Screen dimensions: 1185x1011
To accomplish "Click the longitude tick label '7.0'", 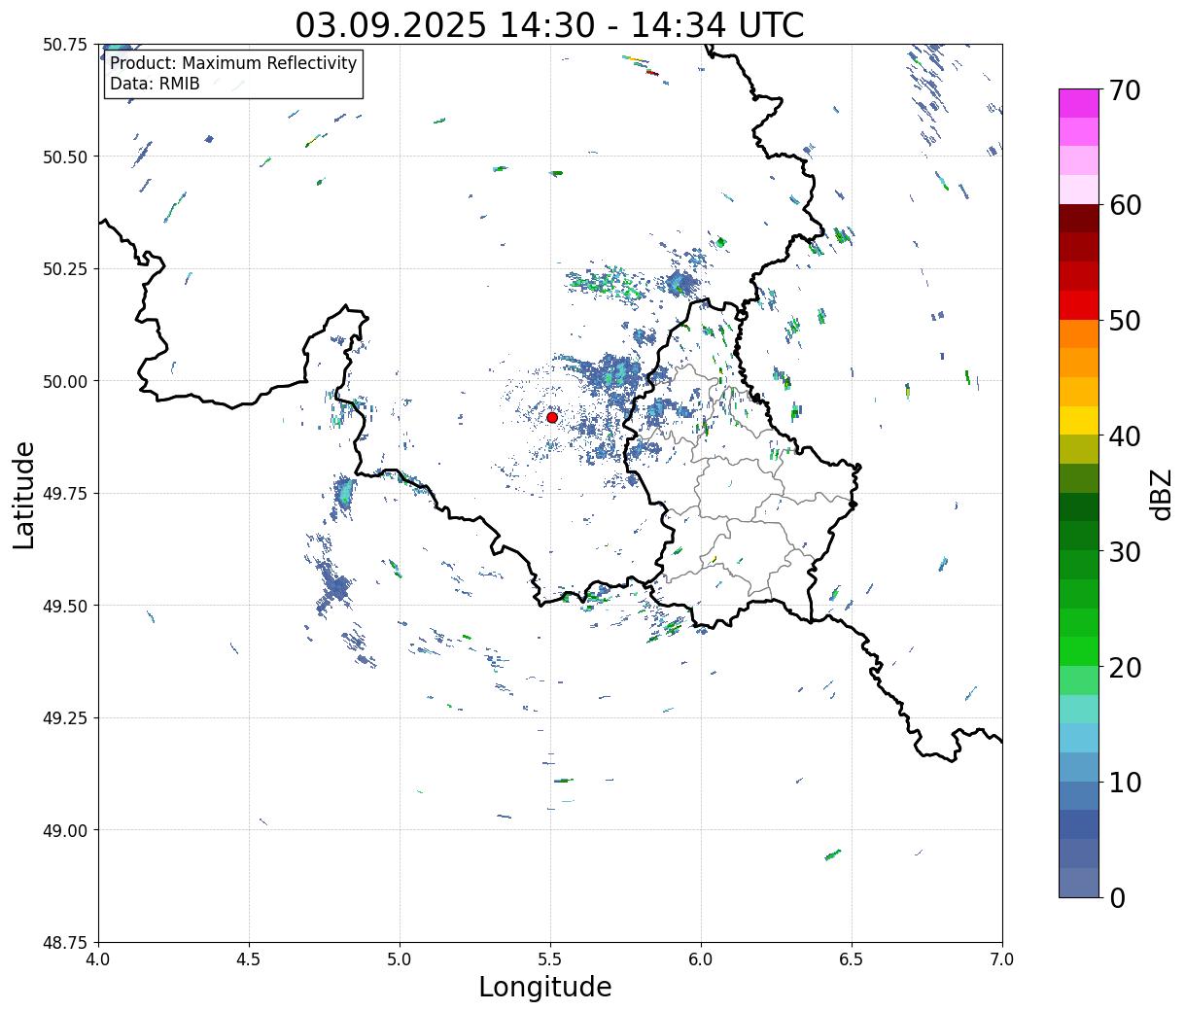I will (1002, 959).
